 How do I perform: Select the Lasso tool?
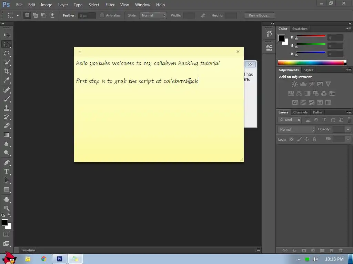click(7, 53)
